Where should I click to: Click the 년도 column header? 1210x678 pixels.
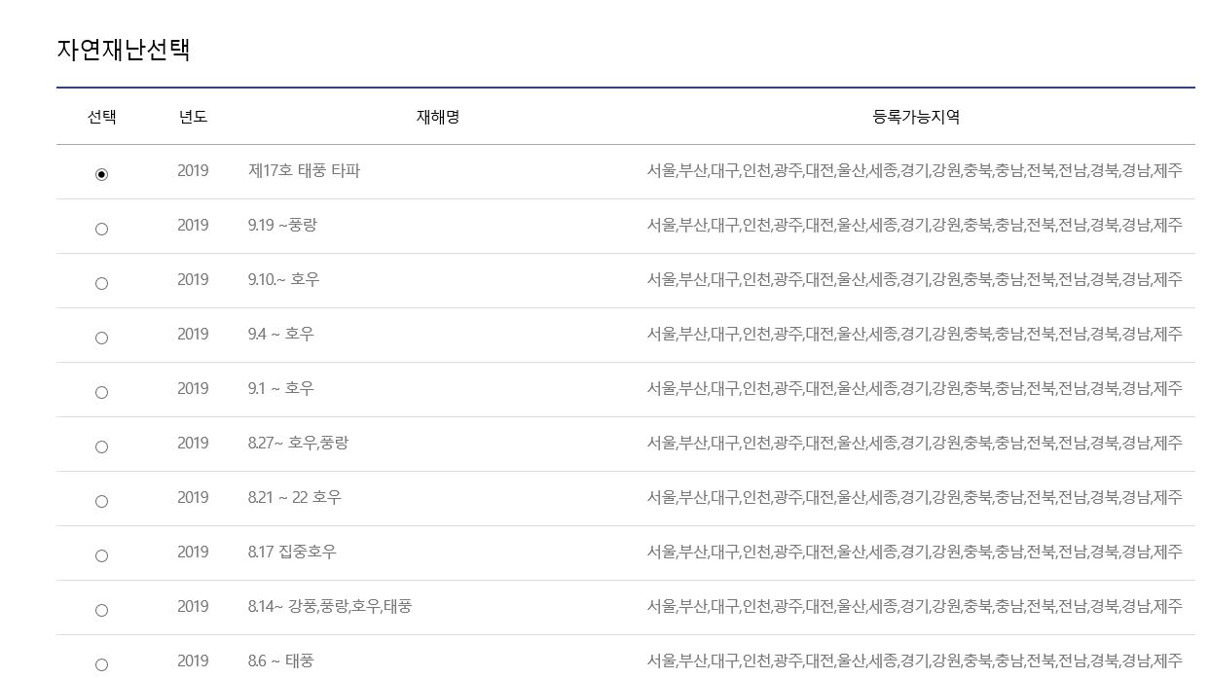tap(193, 117)
